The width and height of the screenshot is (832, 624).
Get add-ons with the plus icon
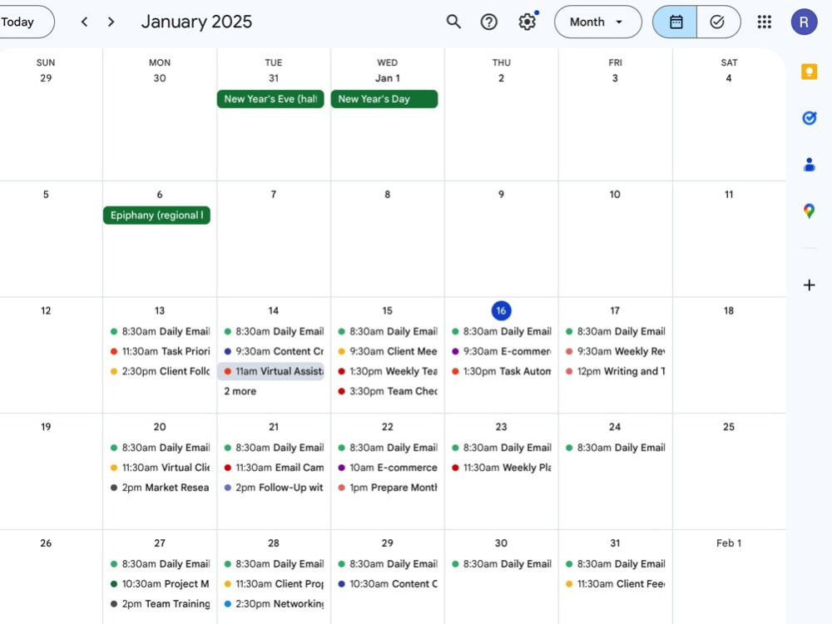point(809,285)
